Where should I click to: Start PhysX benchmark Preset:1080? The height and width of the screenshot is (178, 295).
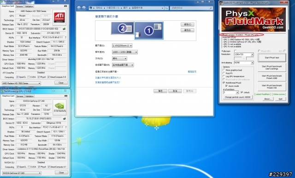[x=272, y=77]
